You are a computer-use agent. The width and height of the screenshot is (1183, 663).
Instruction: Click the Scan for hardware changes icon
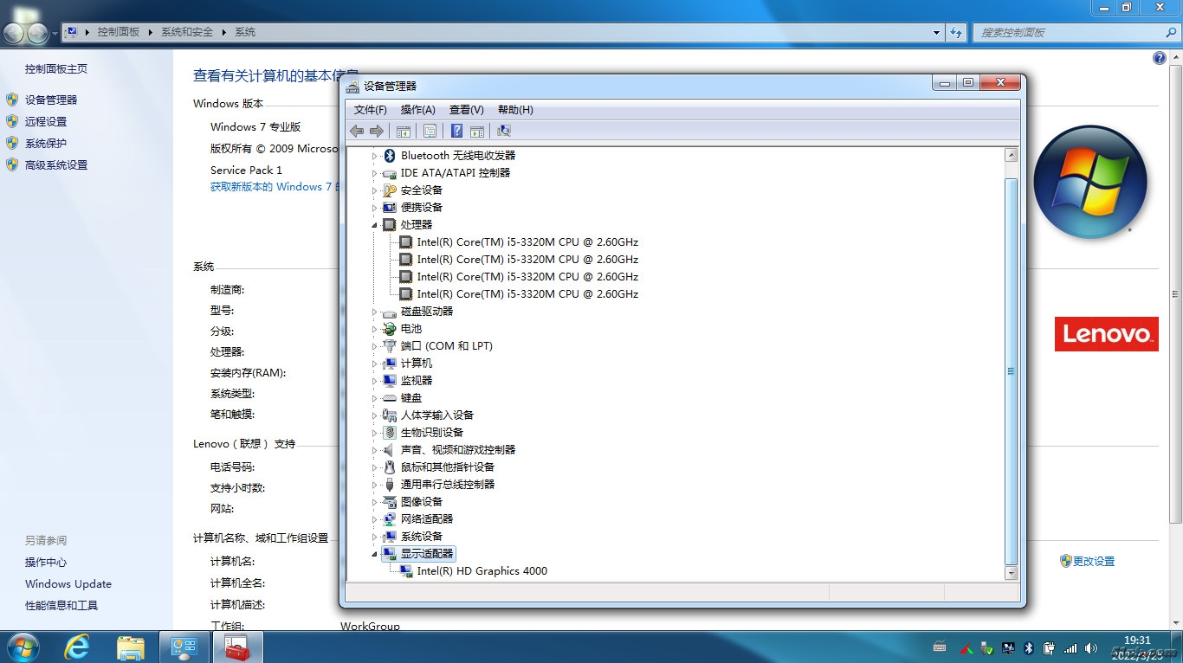coord(504,131)
